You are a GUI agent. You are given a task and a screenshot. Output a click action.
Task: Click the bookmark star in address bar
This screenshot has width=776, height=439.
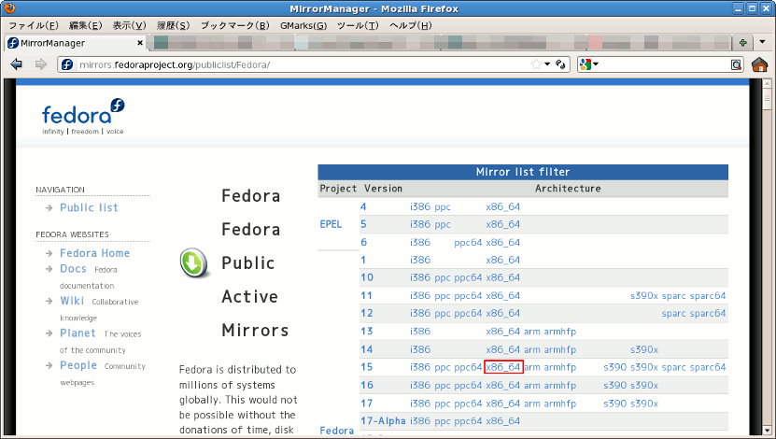(x=536, y=64)
